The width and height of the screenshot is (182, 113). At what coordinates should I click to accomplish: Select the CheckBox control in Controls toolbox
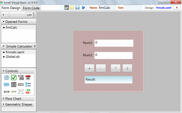14,78
